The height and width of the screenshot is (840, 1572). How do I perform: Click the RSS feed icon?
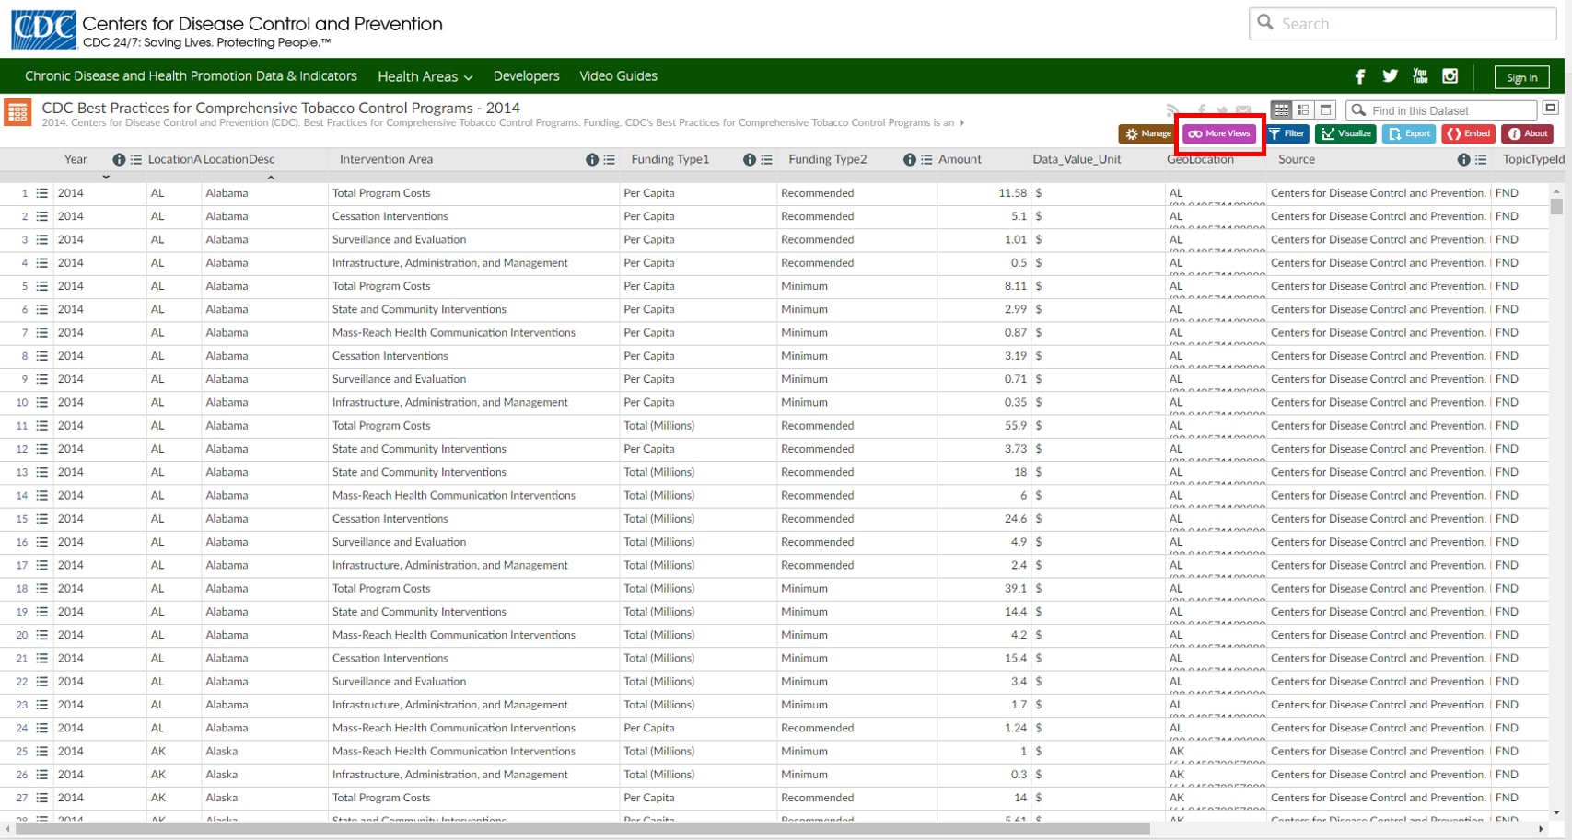click(x=1172, y=111)
